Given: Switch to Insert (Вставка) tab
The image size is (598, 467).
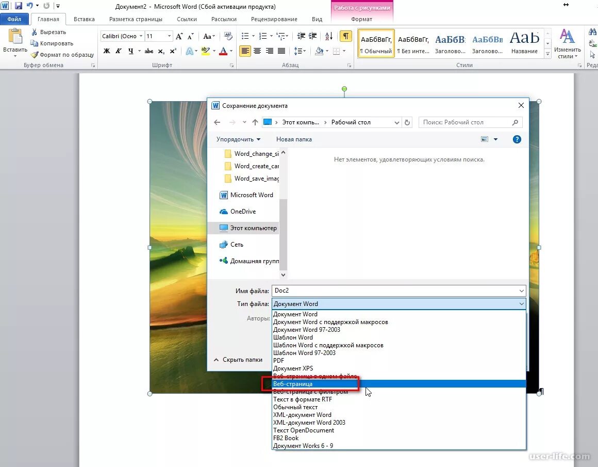Looking at the screenshot, I should tap(84, 19).
